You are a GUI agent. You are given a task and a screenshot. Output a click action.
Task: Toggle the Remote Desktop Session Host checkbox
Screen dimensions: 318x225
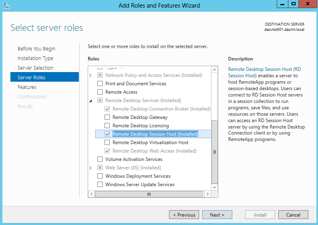107,134
